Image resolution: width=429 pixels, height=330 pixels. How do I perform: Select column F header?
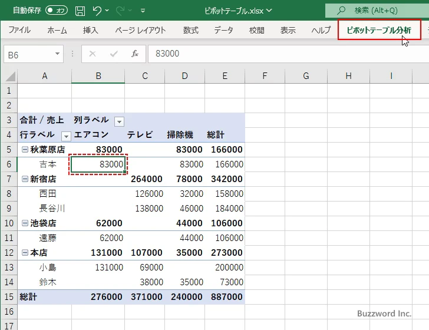[x=265, y=76]
